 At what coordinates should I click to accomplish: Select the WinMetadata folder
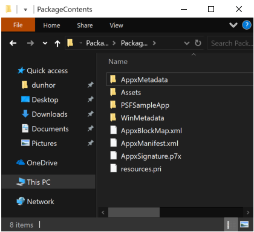pos(142,118)
